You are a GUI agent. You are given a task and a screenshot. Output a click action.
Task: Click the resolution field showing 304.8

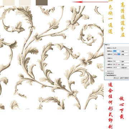click(116, 67)
